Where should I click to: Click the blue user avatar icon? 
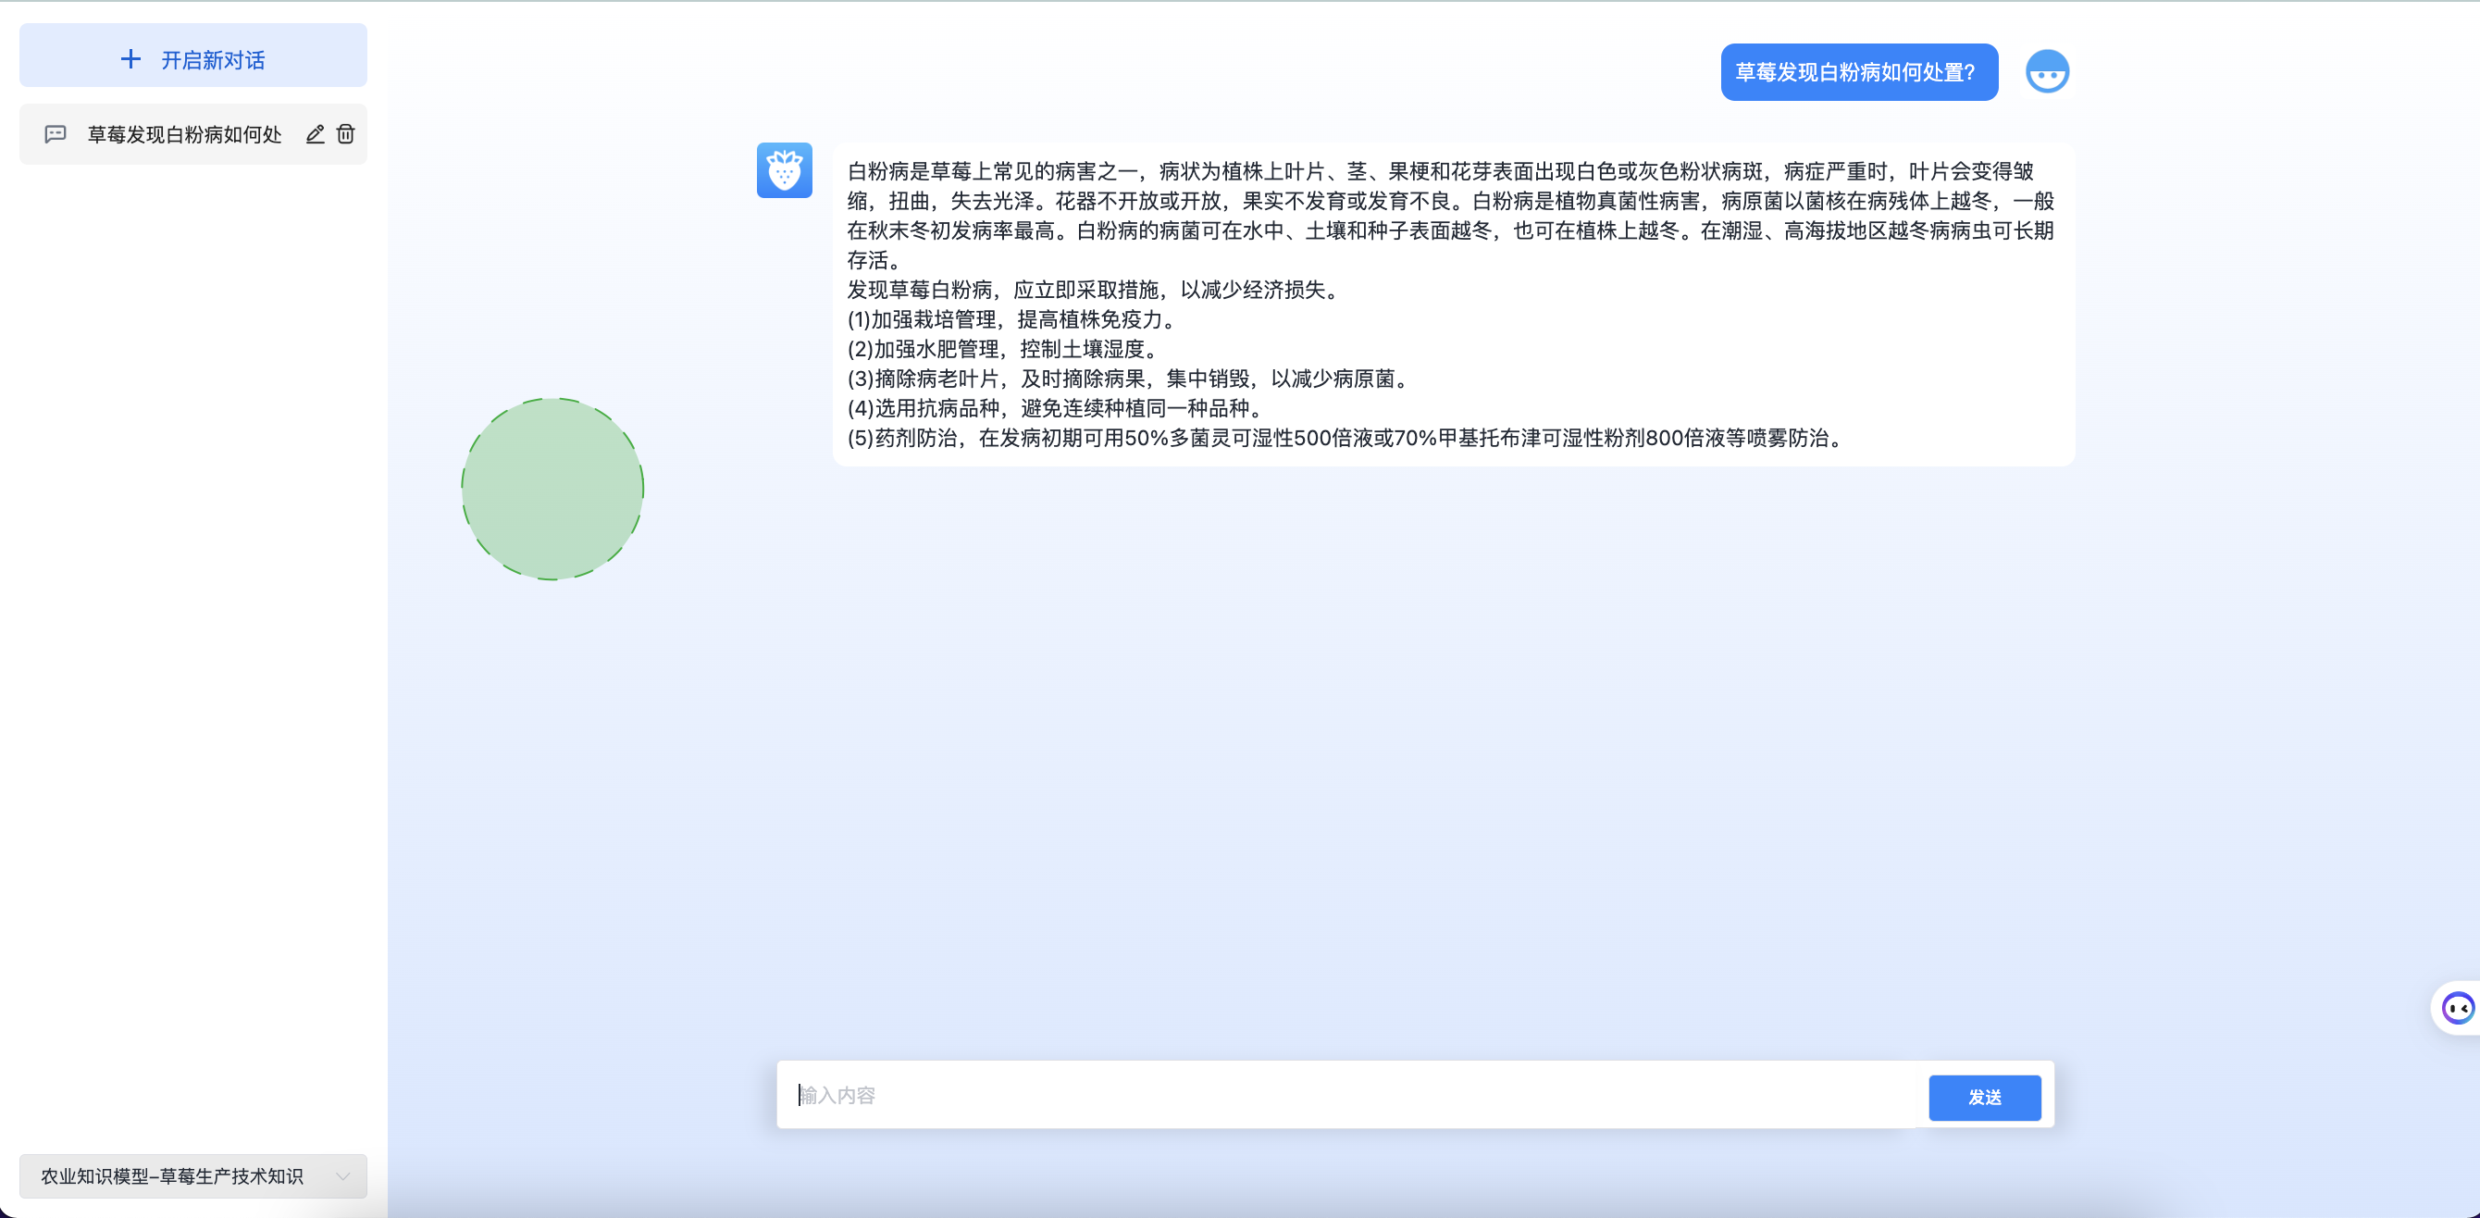click(x=2047, y=72)
